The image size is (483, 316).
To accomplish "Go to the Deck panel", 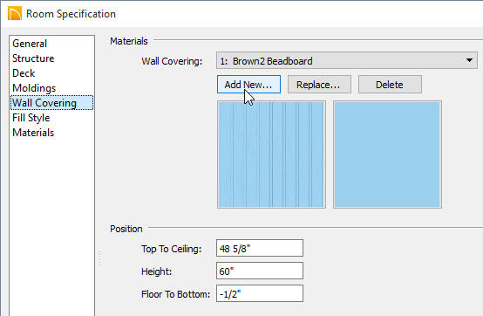I will 24,73.
